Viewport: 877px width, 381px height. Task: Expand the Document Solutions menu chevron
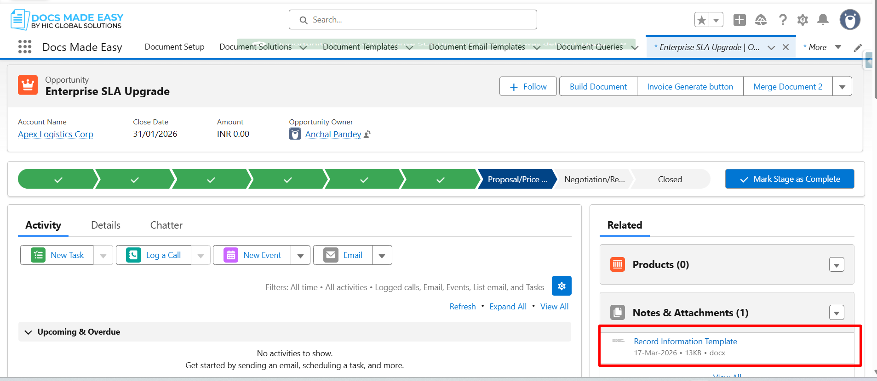click(303, 48)
